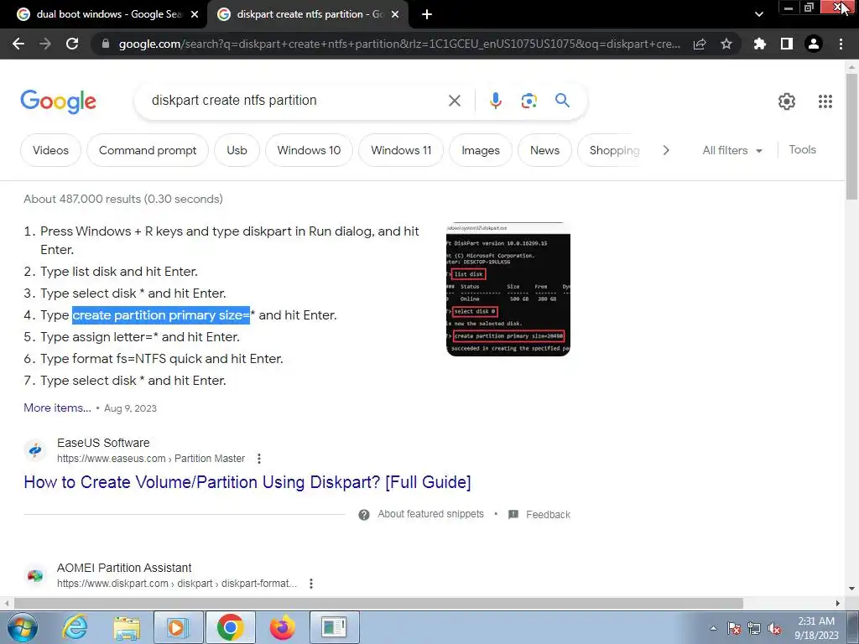The image size is (859, 644).
Task: Open the search Tools button
Action: 802,149
